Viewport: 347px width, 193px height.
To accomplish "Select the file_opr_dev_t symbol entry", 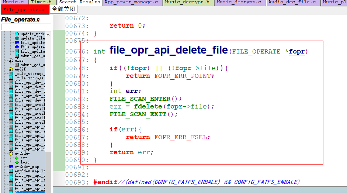I will pos(30,100).
